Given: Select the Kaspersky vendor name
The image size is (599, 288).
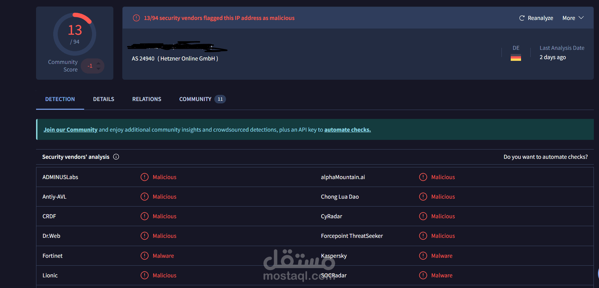Looking at the screenshot, I should click(334, 256).
